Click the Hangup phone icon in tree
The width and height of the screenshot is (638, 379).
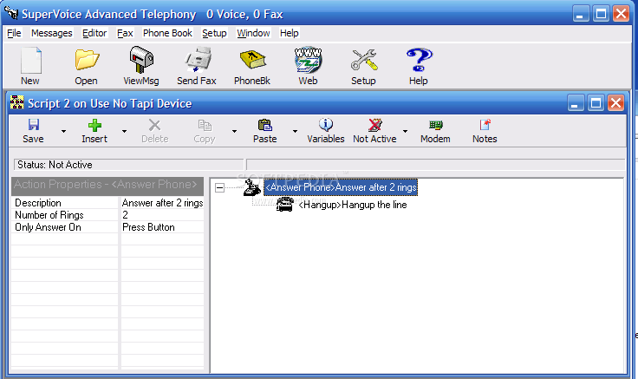point(285,205)
